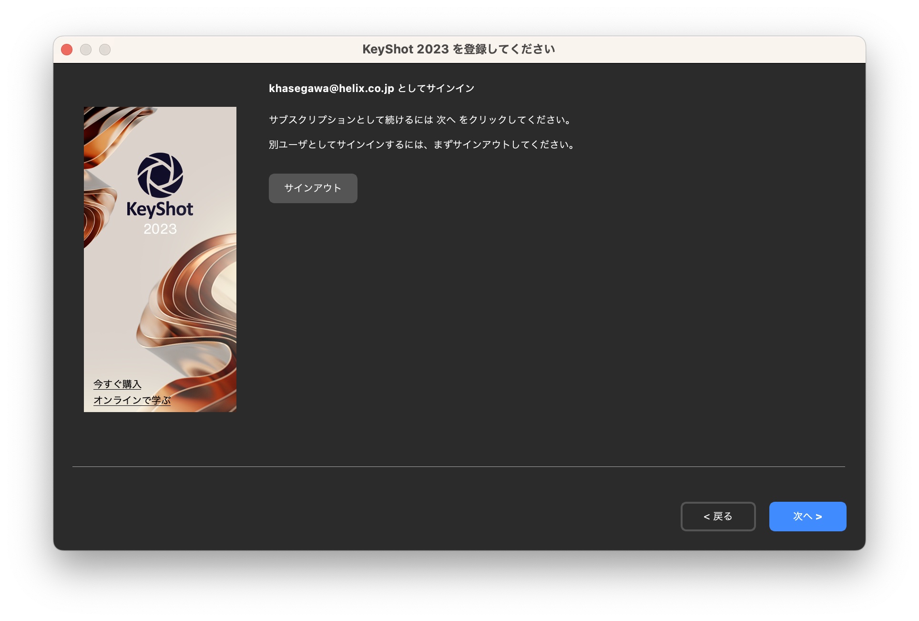Open the 今すぐ購入 link

pos(117,384)
